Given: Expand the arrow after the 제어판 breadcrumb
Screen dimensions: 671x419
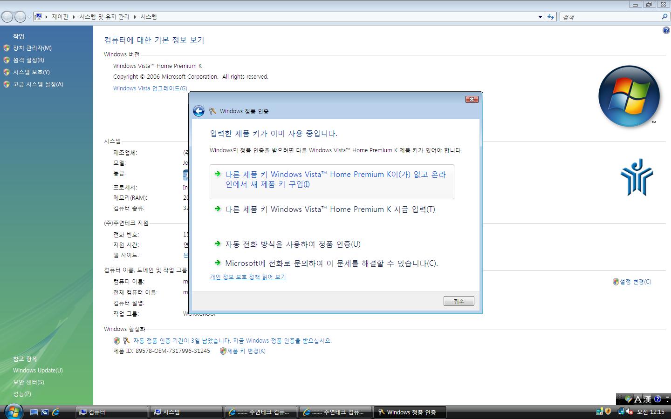Looking at the screenshot, I should pyautogui.click(x=74, y=17).
